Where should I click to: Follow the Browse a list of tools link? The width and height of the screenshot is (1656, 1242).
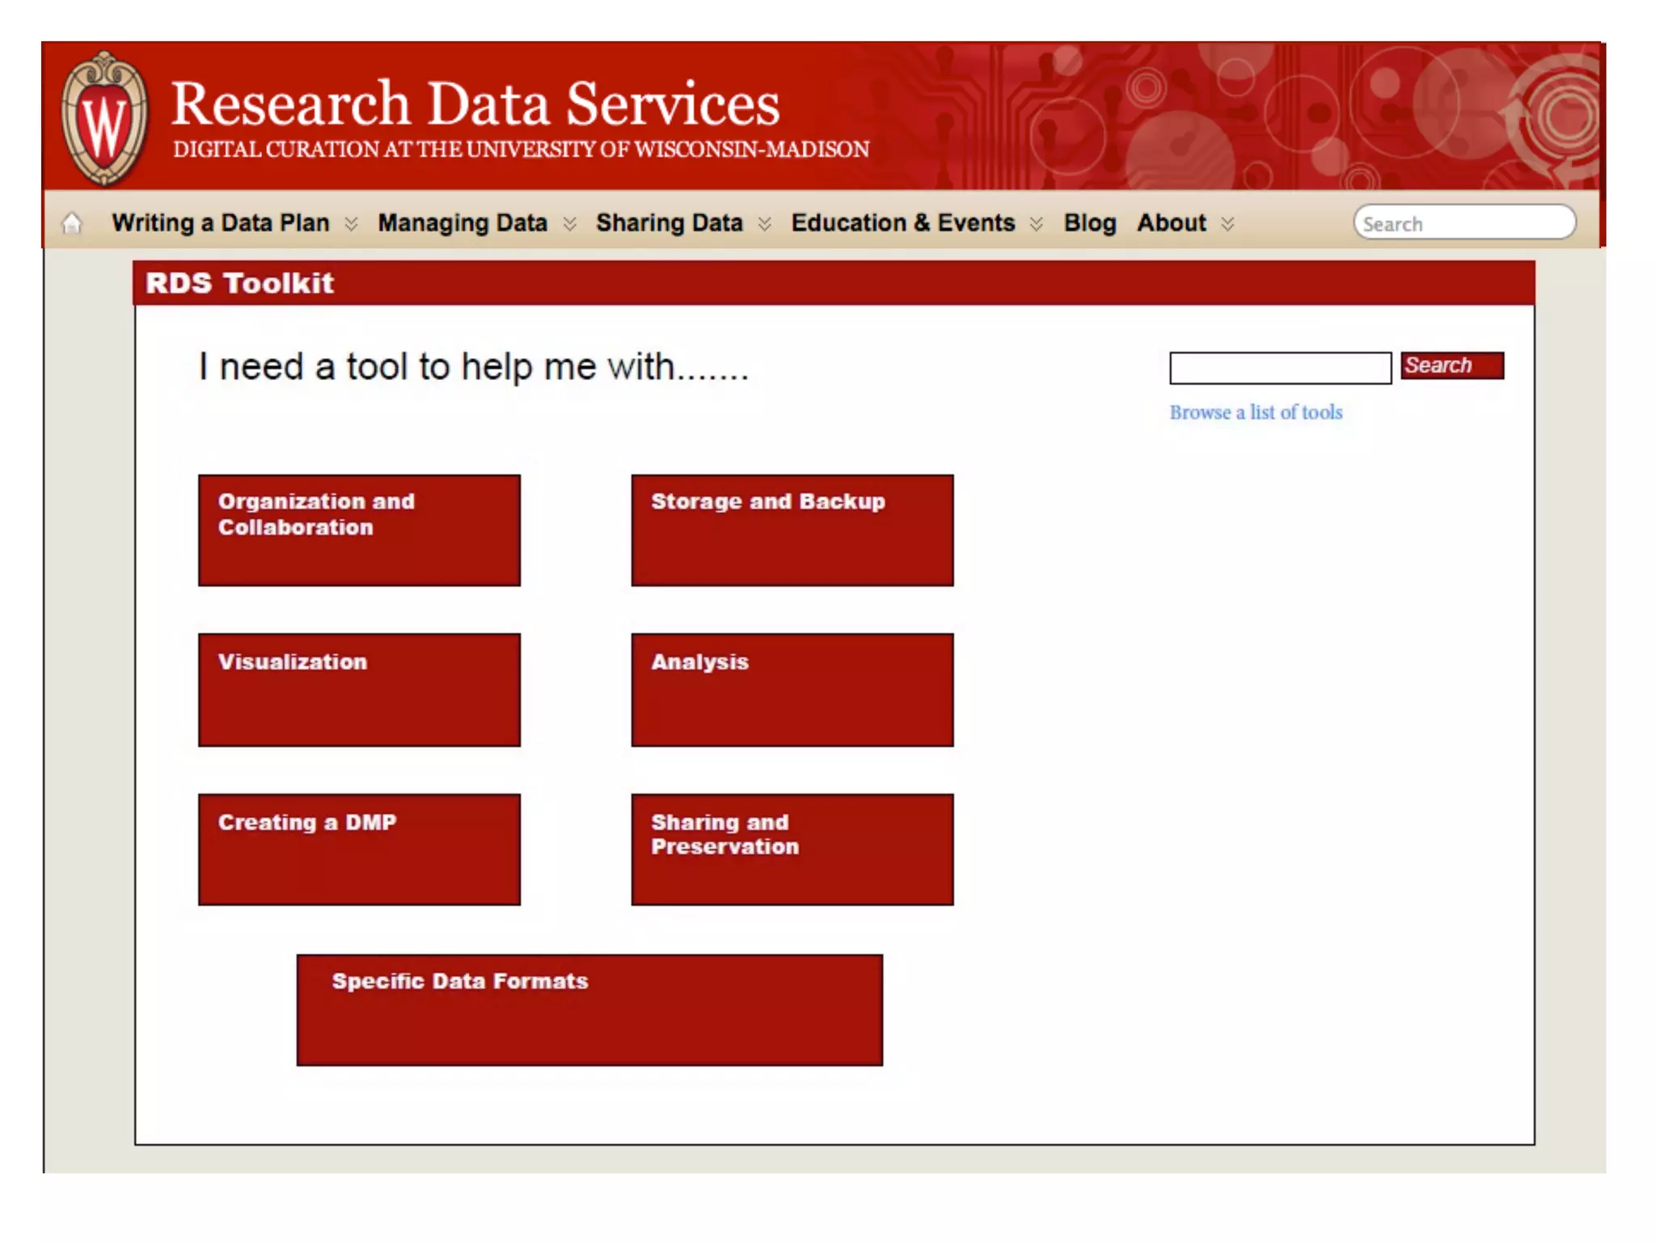pyautogui.click(x=1255, y=412)
